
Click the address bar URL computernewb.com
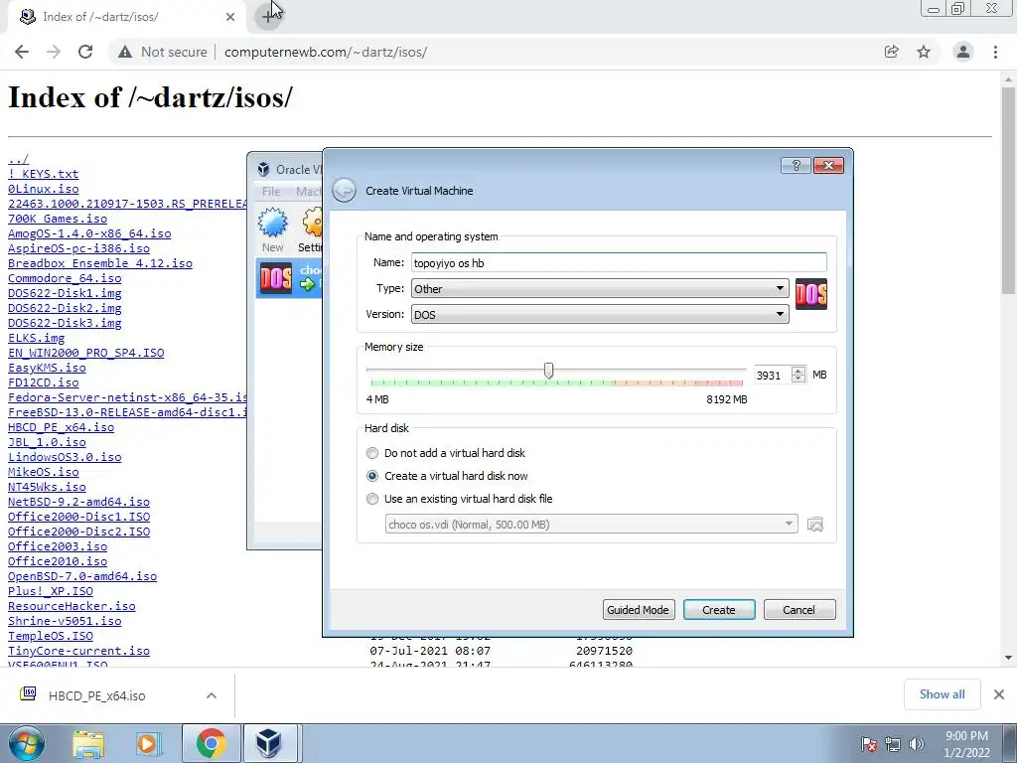tap(326, 52)
